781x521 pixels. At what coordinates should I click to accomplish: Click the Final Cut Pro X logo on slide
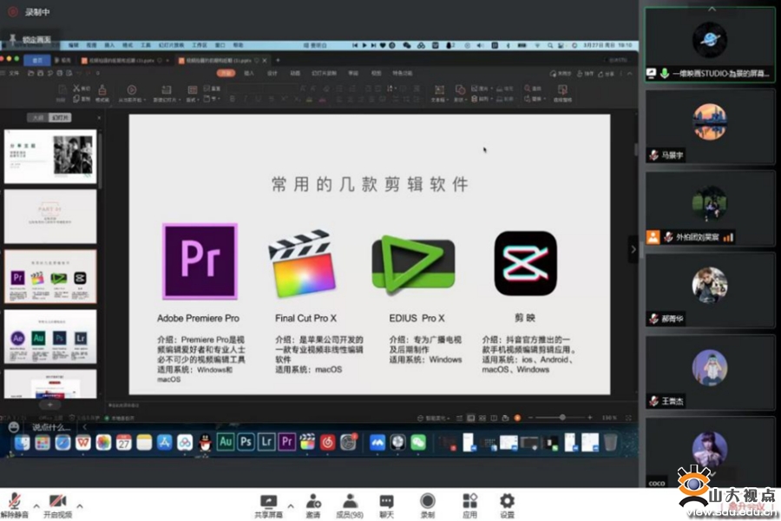point(302,263)
